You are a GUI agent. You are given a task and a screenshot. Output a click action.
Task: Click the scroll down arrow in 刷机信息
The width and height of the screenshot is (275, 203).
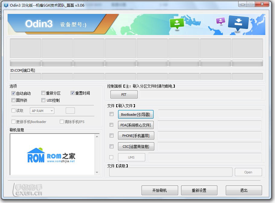(97, 172)
